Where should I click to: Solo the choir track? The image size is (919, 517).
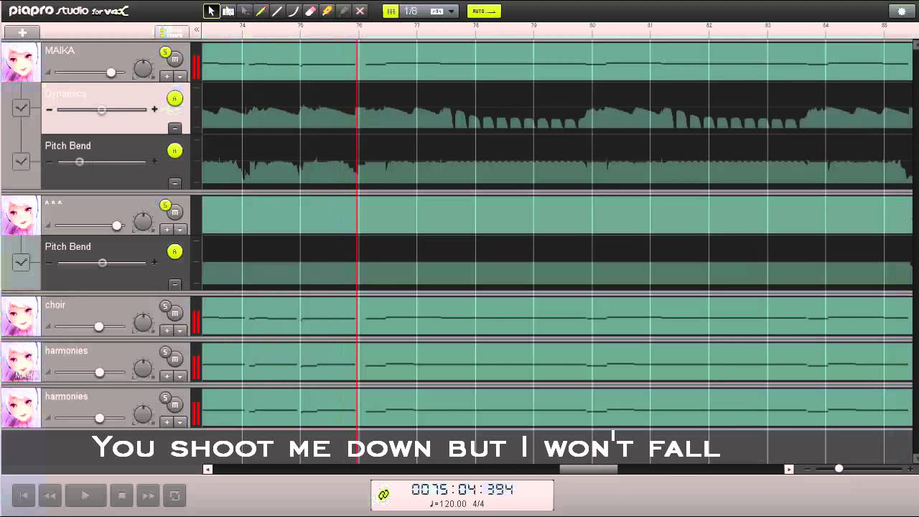pos(165,306)
